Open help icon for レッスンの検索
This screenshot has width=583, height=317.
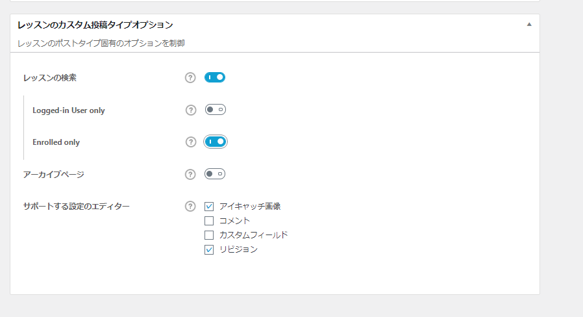pos(190,77)
